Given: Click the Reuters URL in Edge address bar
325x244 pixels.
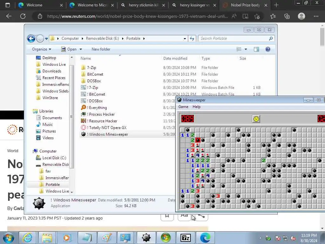Looking at the screenshot, I should point(137,16).
